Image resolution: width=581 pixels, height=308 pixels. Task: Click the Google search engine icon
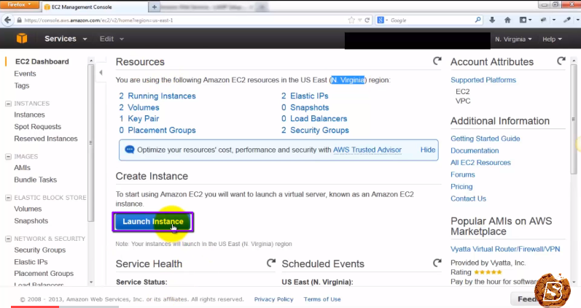point(381,20)
